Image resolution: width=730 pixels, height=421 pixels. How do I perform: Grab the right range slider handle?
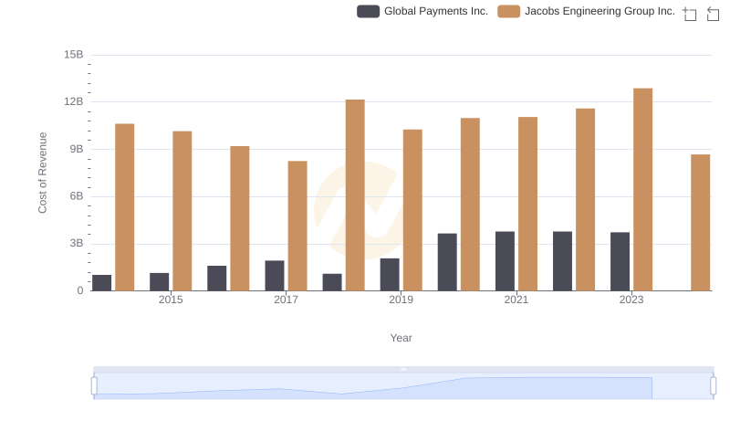[714, 386]
